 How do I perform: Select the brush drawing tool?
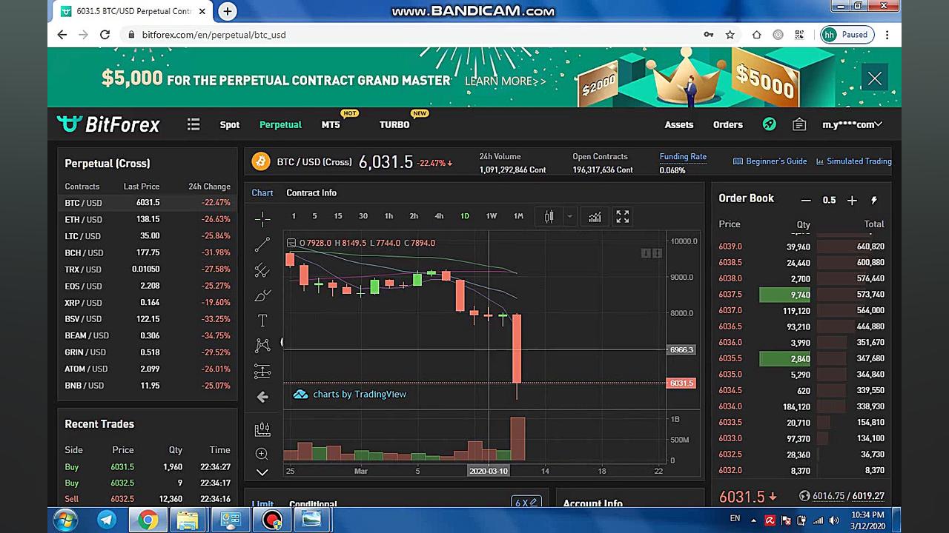tap(262, 295)
